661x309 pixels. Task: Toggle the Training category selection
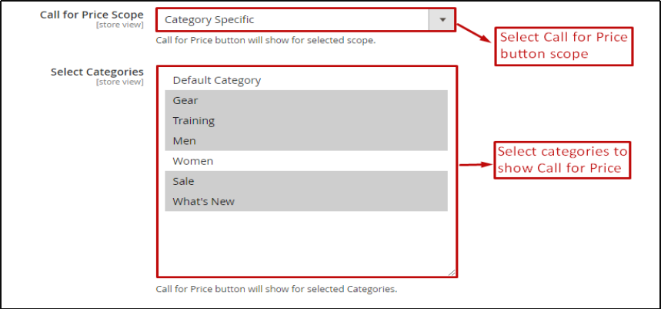(x=194, y=121)
